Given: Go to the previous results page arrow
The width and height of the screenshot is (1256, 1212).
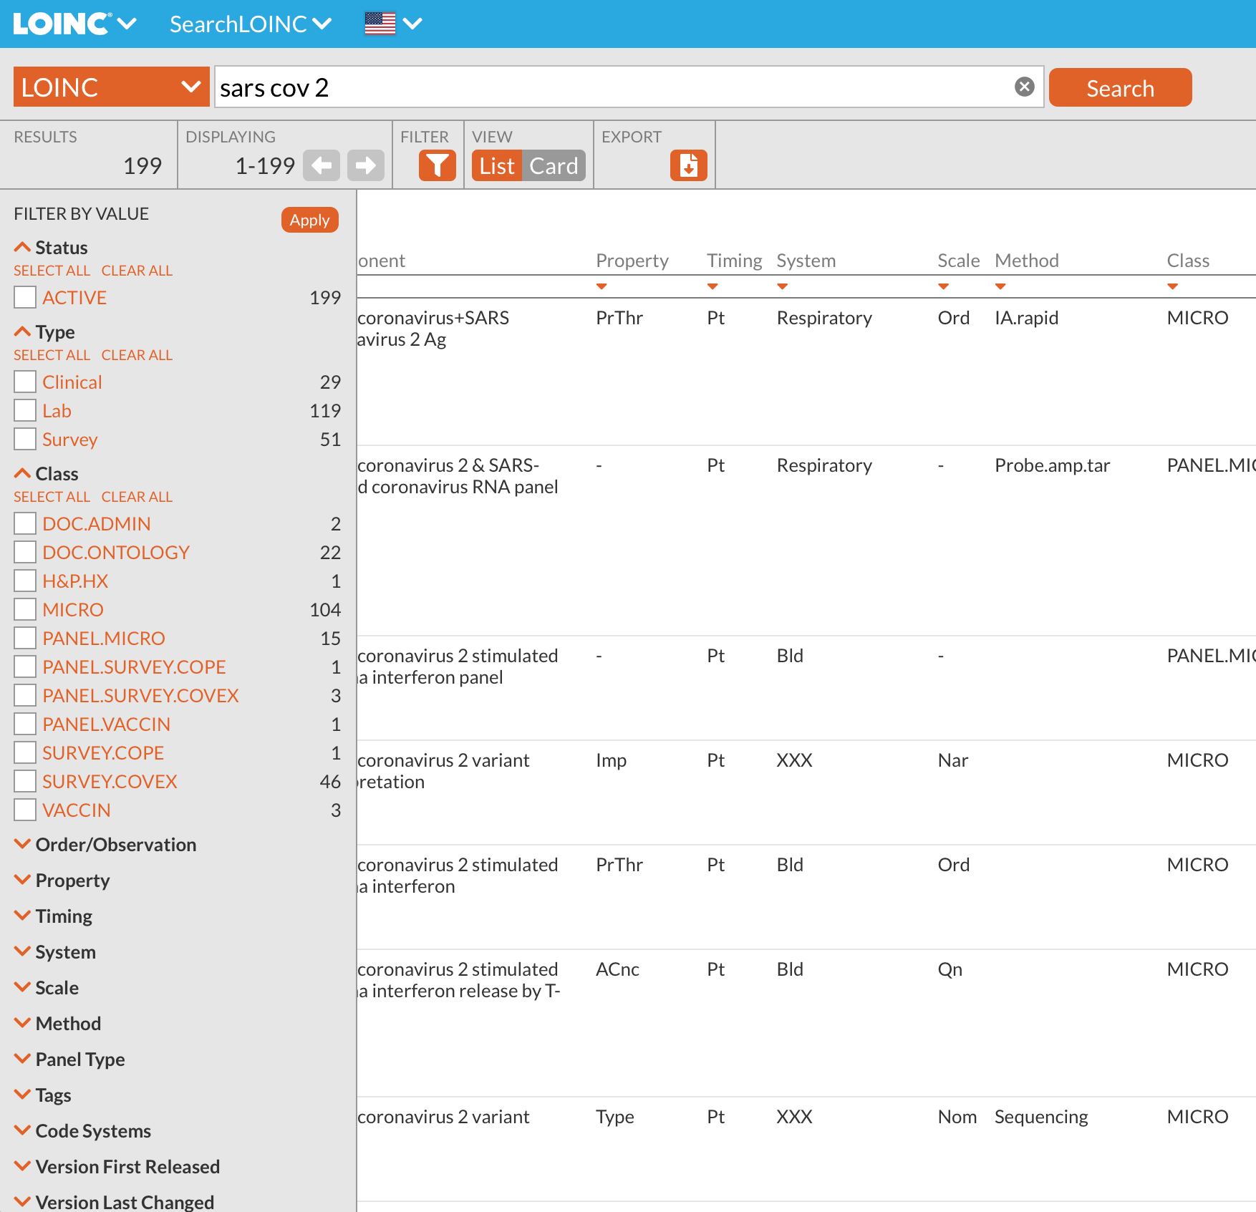Looking at the screenshot, I should 322,165.
